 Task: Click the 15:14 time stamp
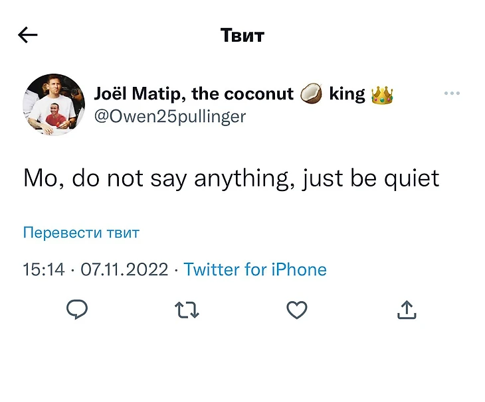coord(44,269)
